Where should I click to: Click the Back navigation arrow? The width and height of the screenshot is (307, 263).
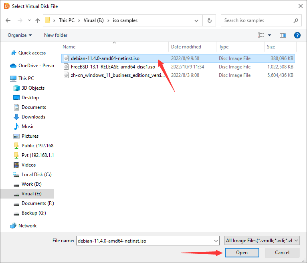click(8, 20)
